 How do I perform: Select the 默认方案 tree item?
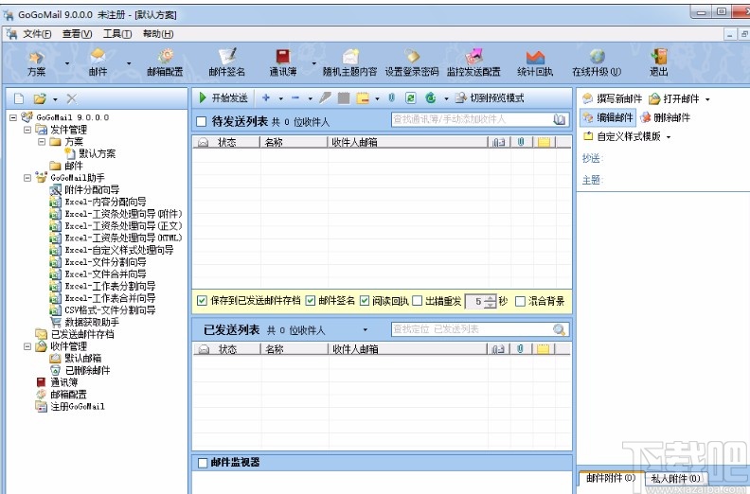(x=98, y=153)
